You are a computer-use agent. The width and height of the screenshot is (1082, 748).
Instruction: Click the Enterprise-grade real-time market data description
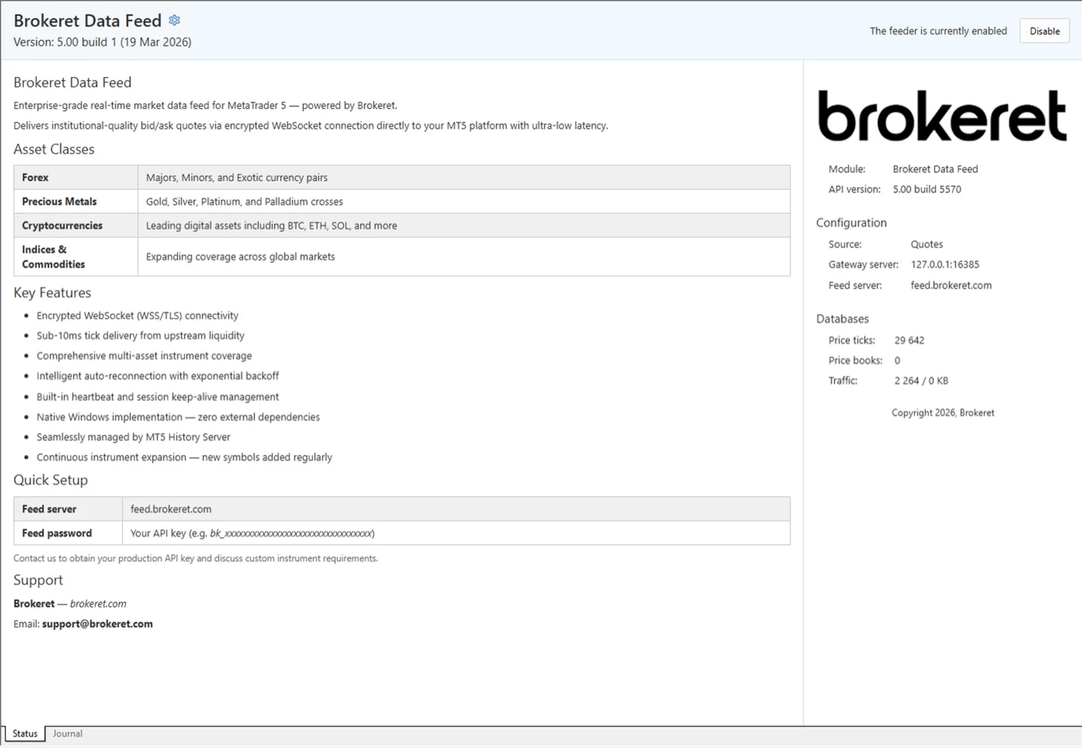(206, 105)
